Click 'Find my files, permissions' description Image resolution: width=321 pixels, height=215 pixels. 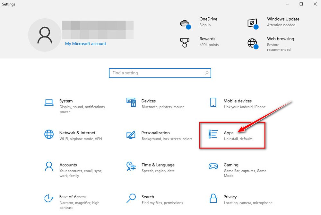(x=162, y=203)
